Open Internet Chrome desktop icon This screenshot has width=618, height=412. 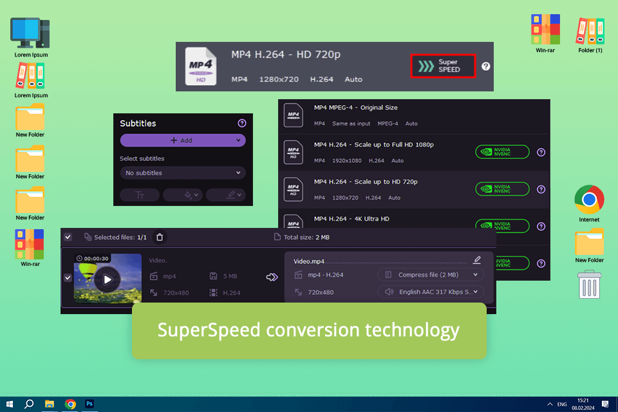click(x=589, y=203)
